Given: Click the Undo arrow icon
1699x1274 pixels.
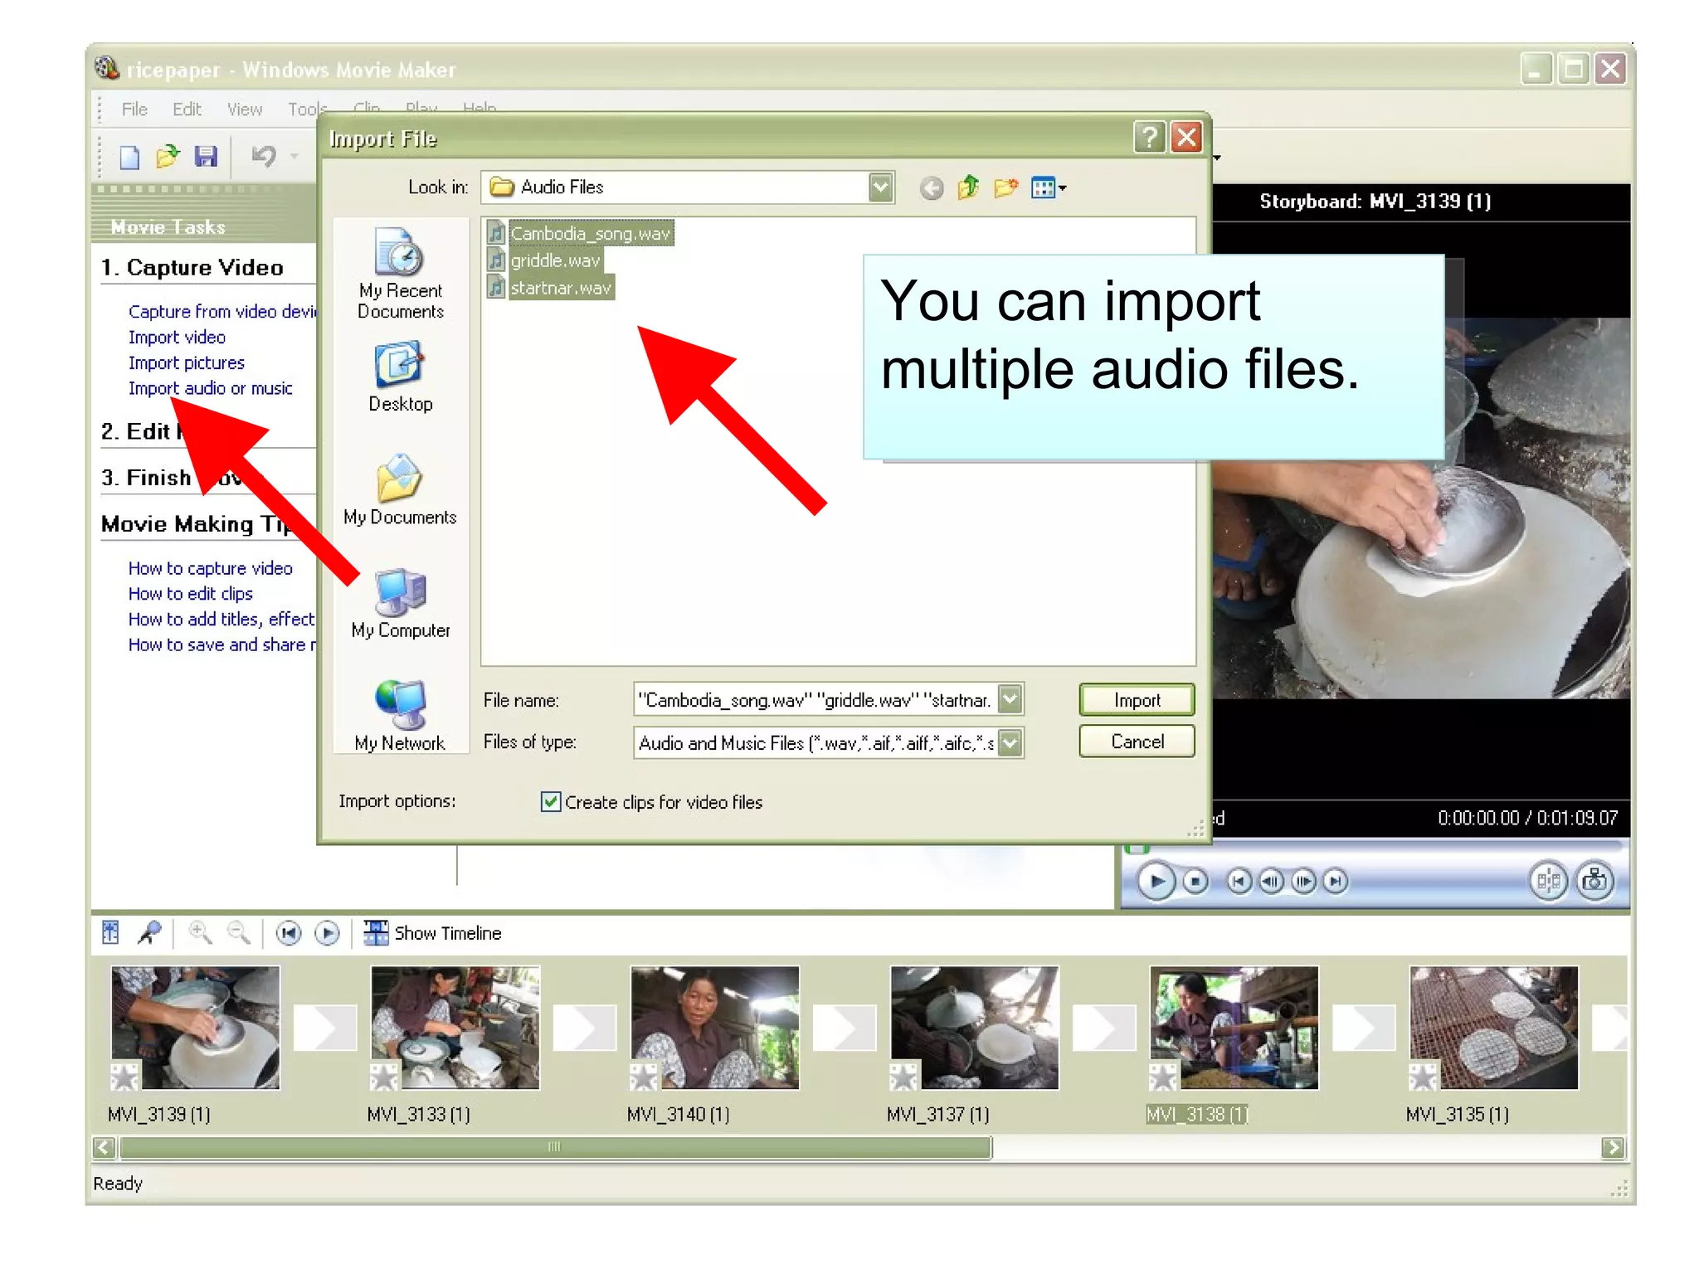Looking at the screenshot, I should pyautogui.click(x=264, y=156).
